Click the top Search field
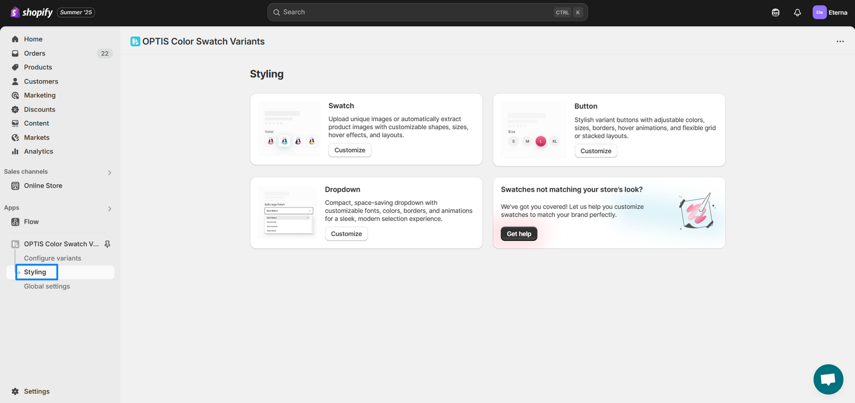855x403 pixels. [x=428, y=12]
